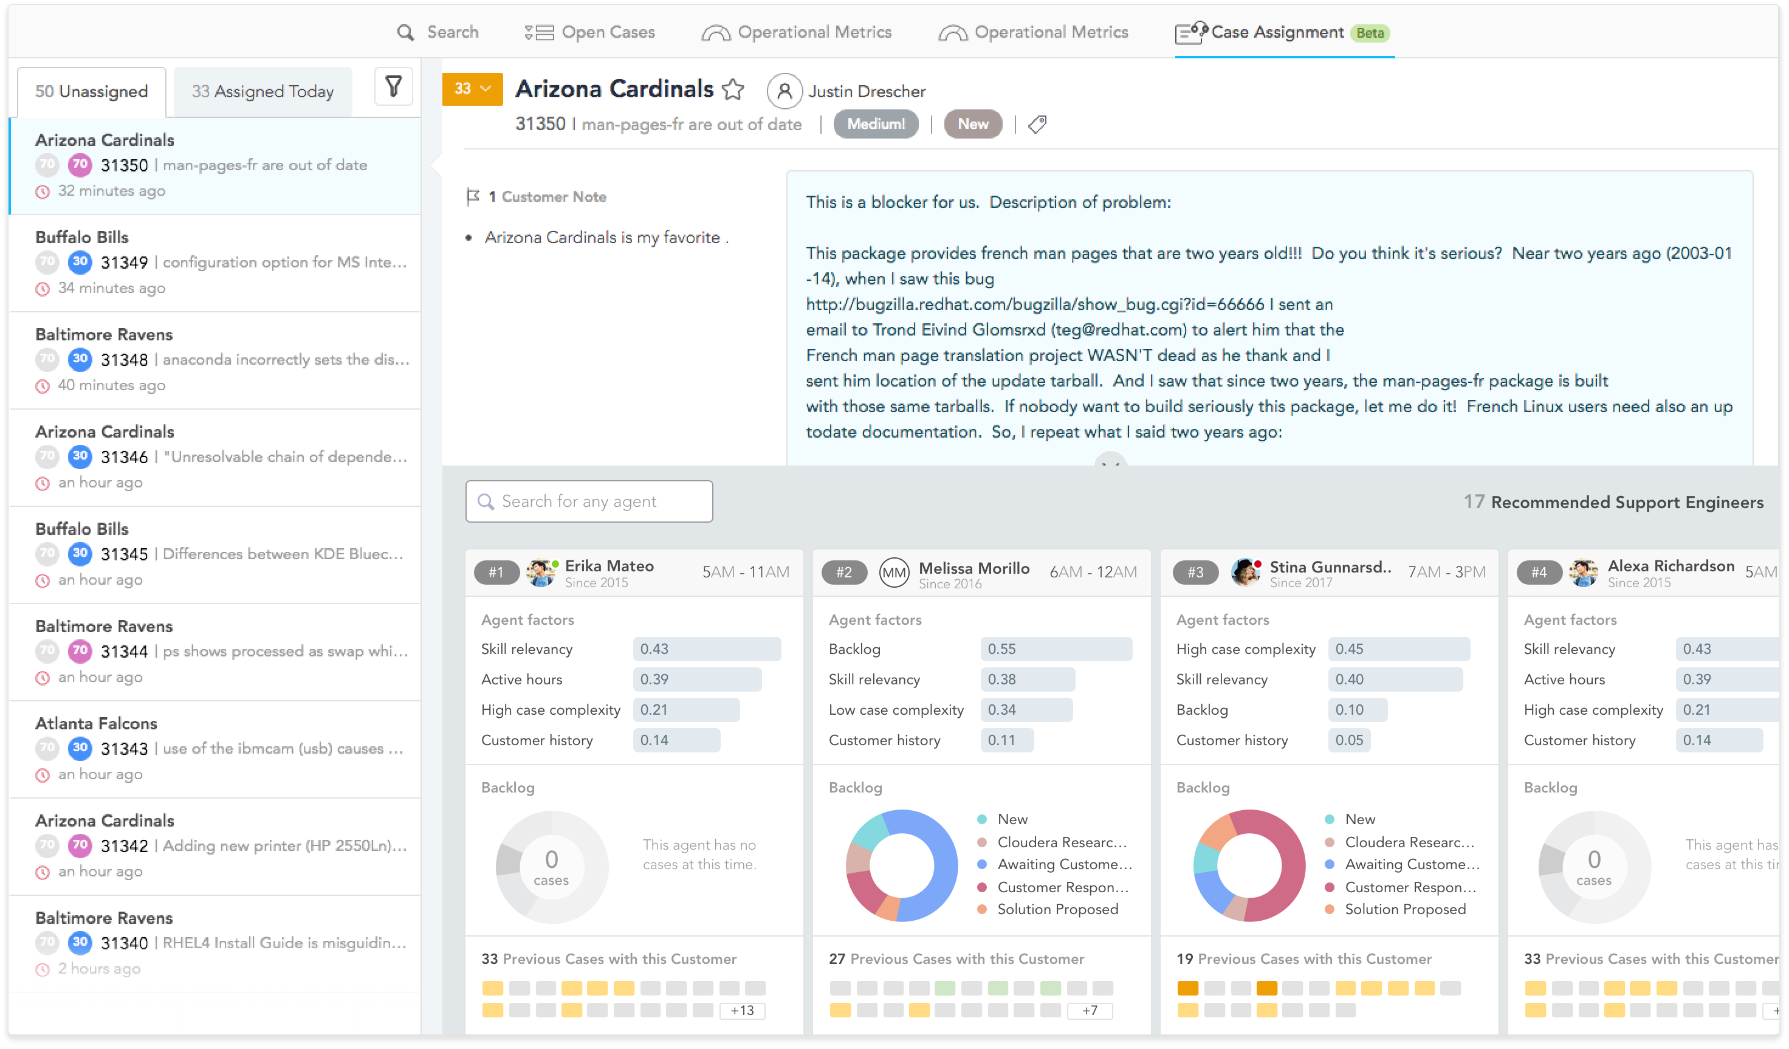Click the grey 70 badge on case 31346
This screenshot has height=1049, width=1789.
click(47, 456)
